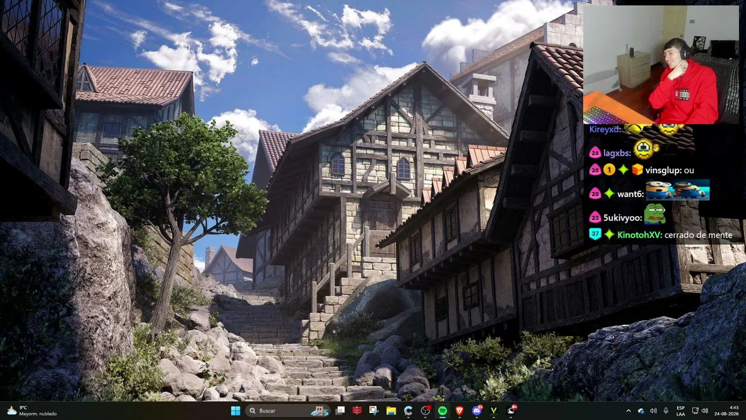The height and width of the screenshot is (420, 746).
Task: Open Task View from the taskbar
Action: coord(340,411)
